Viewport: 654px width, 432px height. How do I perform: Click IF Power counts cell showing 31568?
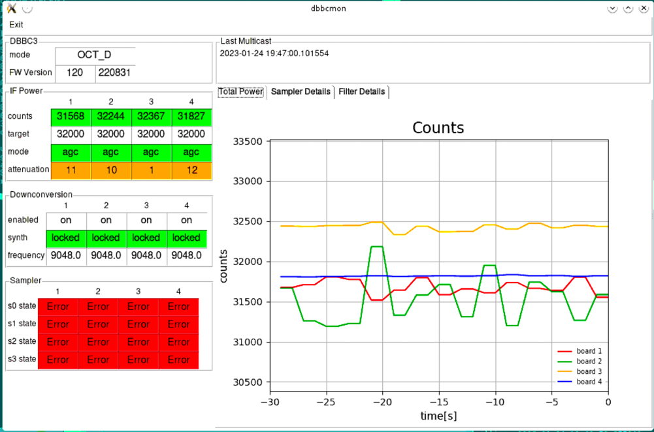(71, 117)
